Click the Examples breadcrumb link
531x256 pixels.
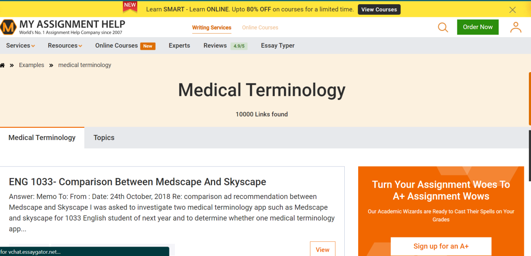point(32,65)
